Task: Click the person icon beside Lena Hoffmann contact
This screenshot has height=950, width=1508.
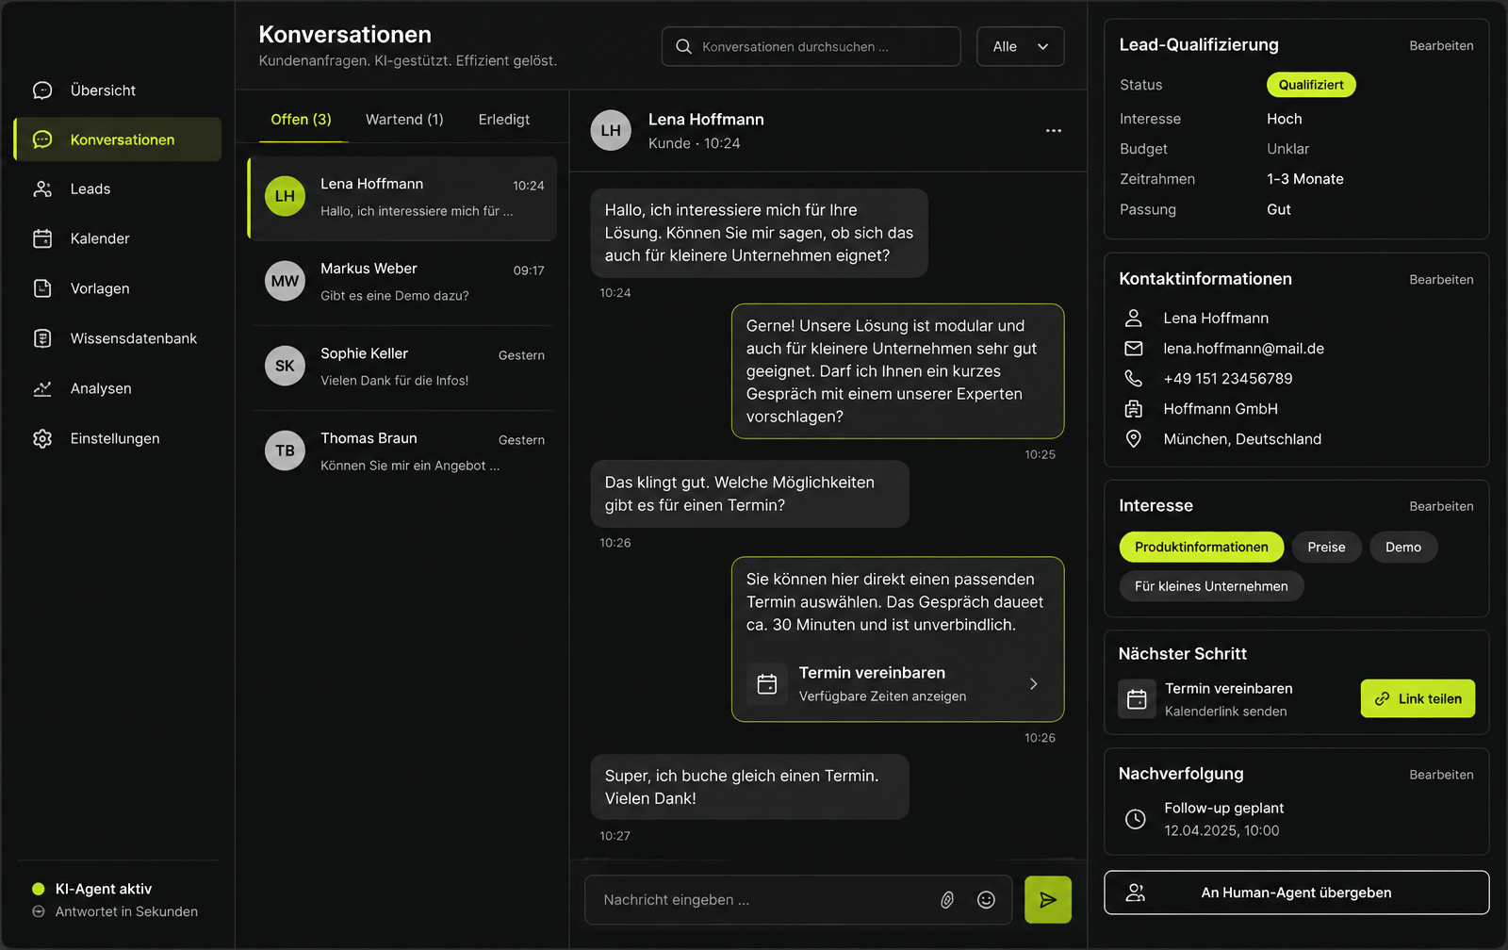Action: tap(1134, 319)
